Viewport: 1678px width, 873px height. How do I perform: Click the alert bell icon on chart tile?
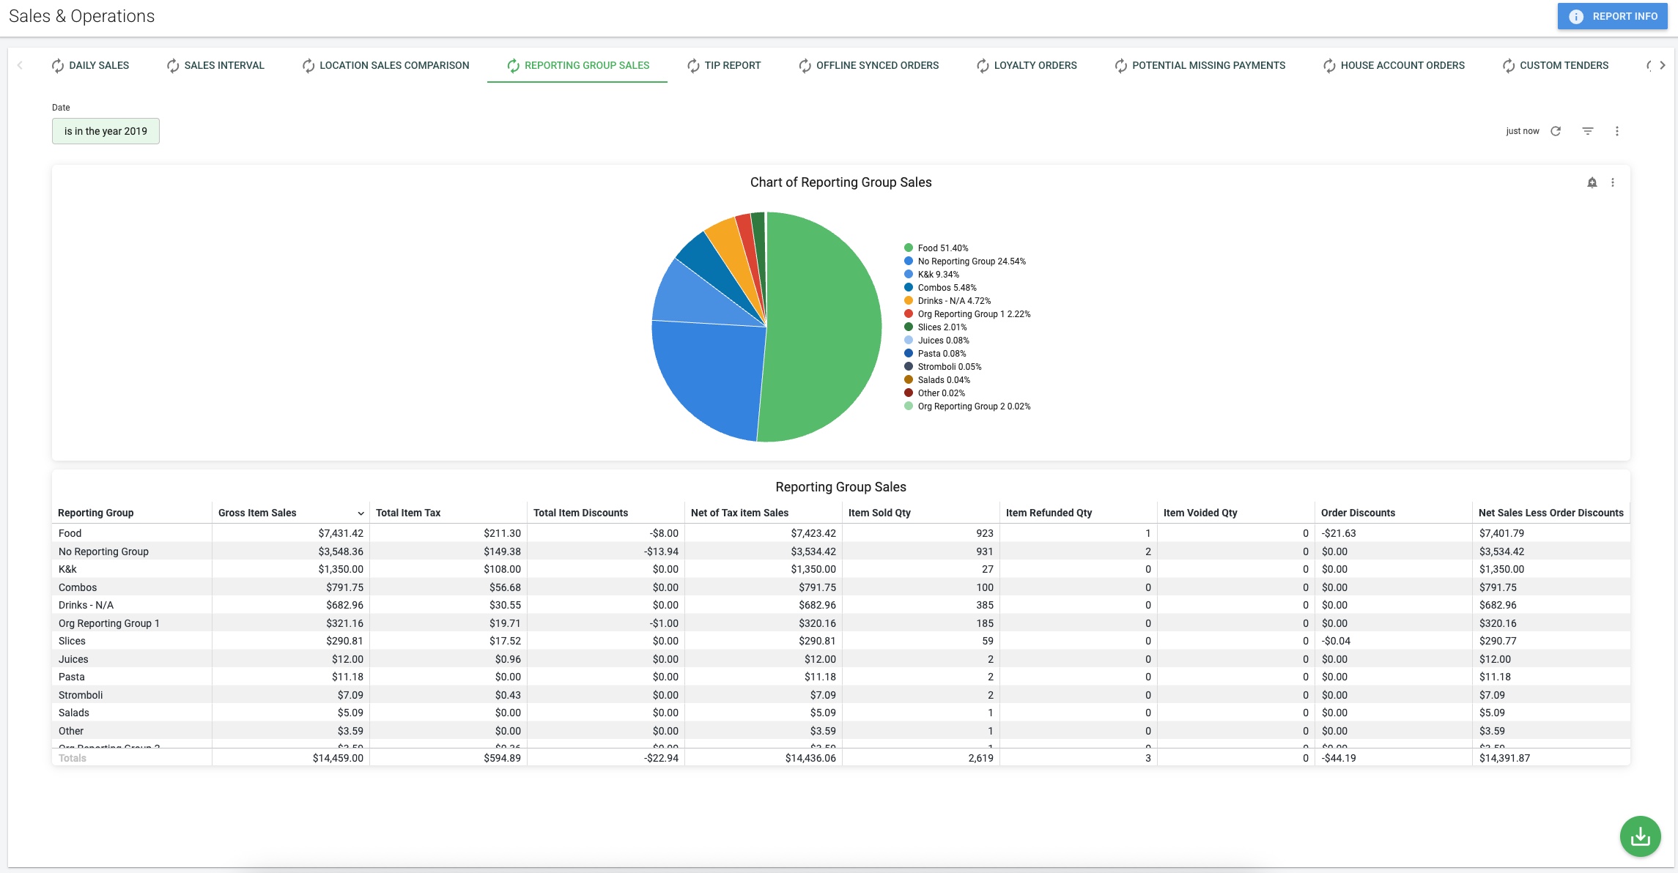(1592, 182)
